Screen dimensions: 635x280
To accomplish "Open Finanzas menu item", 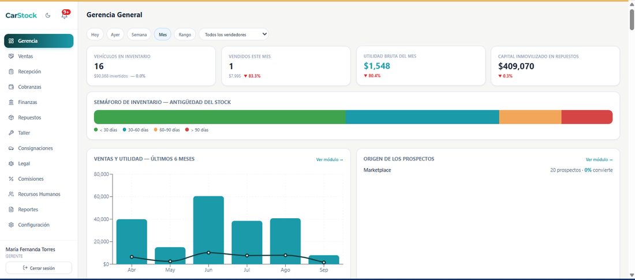I will pos(39,102).
